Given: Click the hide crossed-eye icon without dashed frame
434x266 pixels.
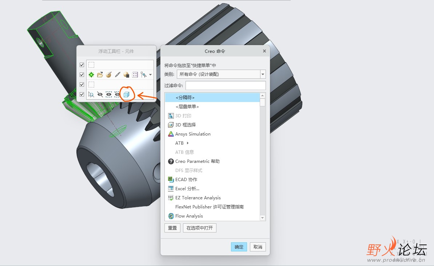Looking at the screenshot, I should click(x=100, y=95).
